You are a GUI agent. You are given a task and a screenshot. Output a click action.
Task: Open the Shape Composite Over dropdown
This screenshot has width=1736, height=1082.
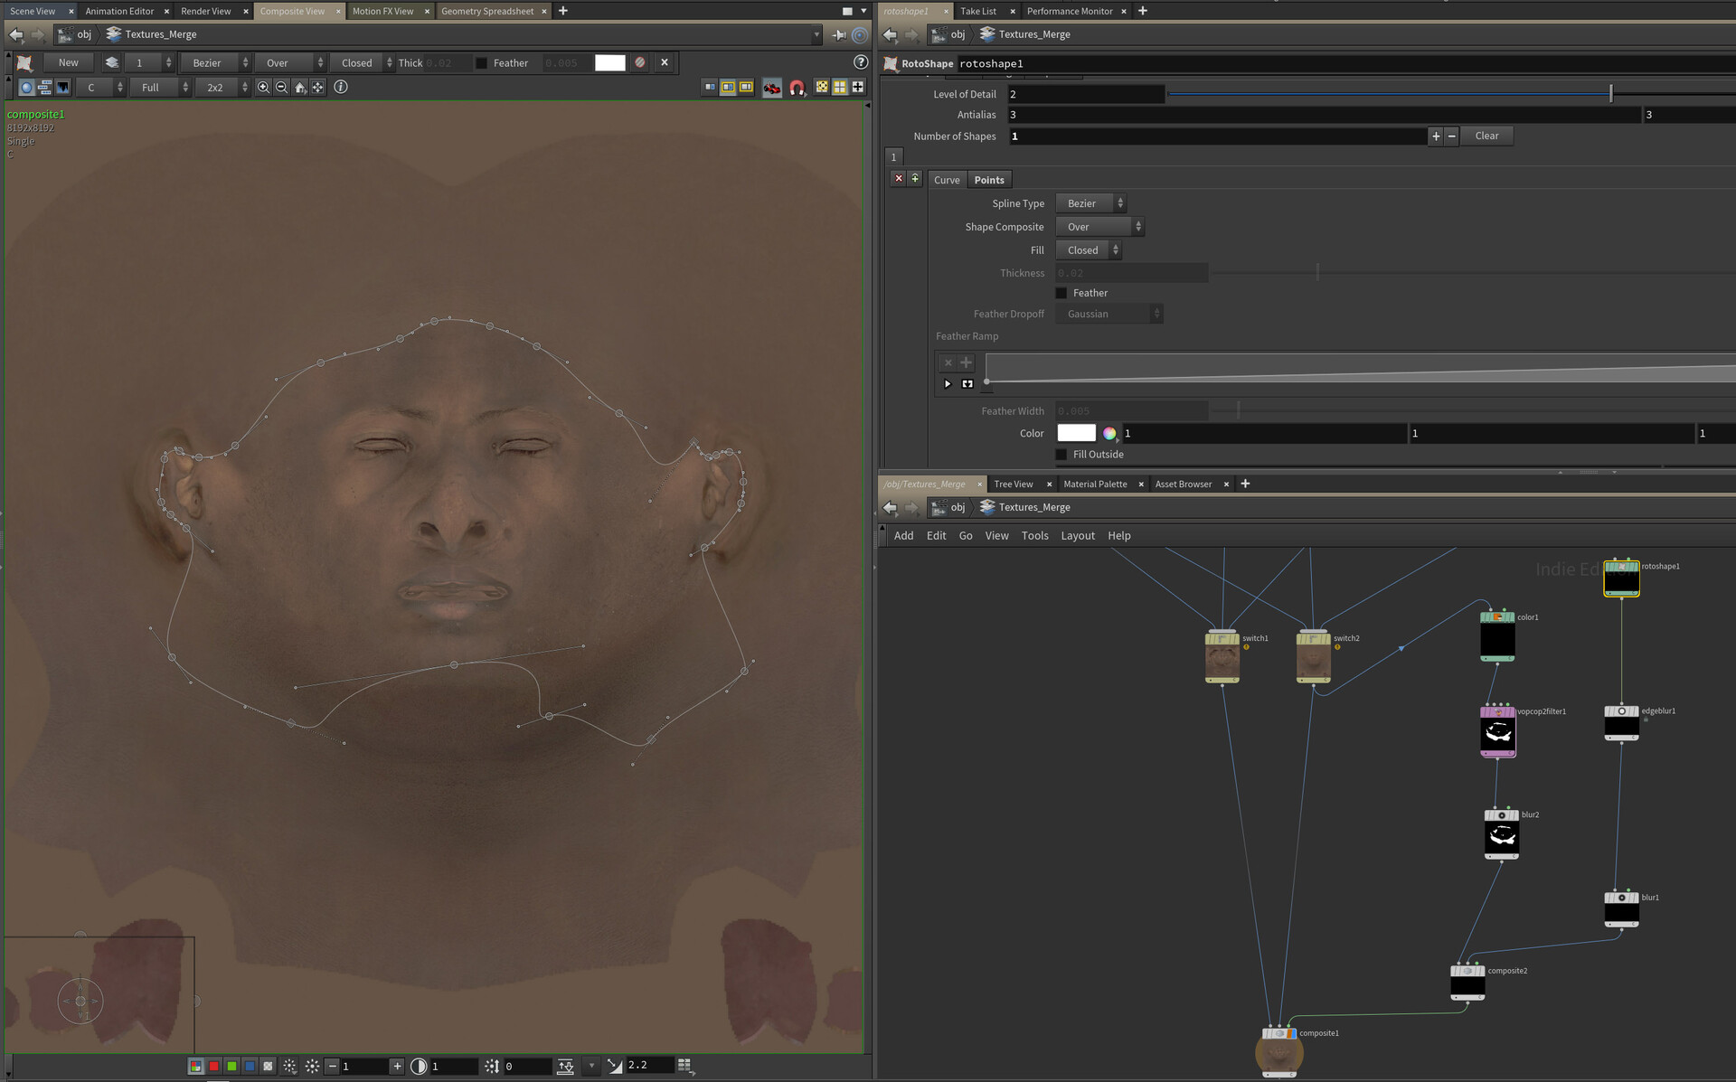1099,227
